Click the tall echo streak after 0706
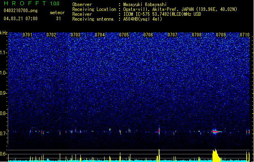 click(159, 131)
